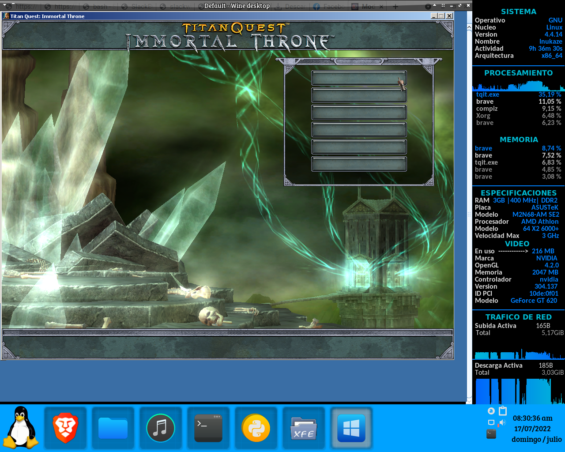Image resolution: width=565 pixels, height=452 pixels.
Task: Click the 'GeForce GT 620' value
Action: (x=534, y=301)
